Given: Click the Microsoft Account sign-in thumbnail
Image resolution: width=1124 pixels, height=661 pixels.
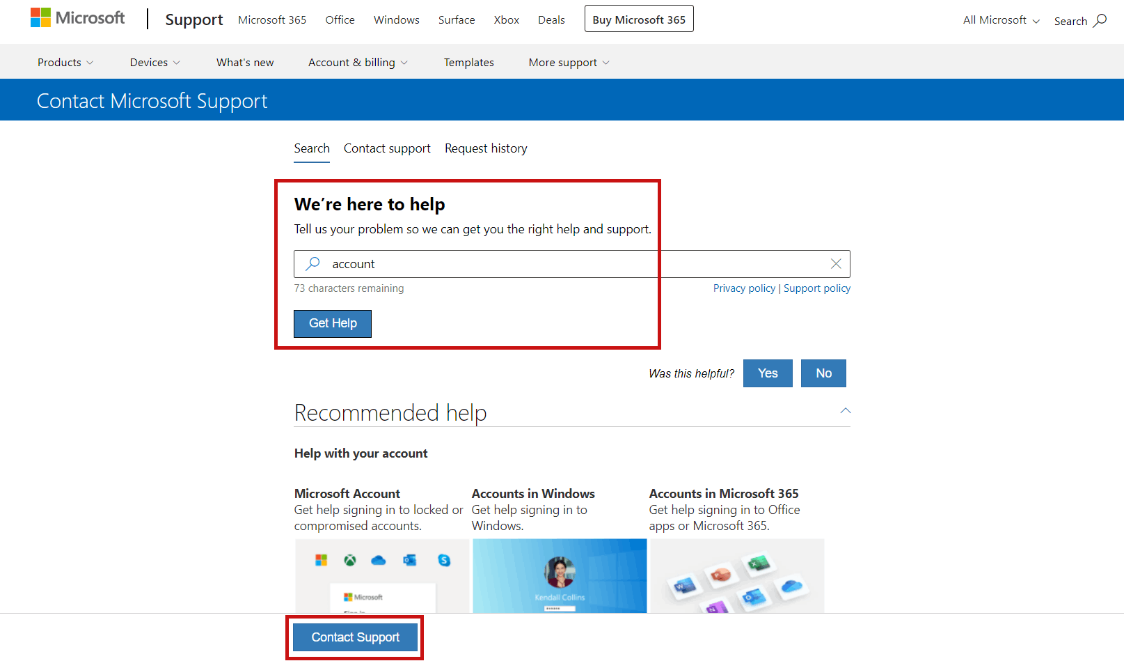Looking at the screenshot, I should click(x=382, y=576).
